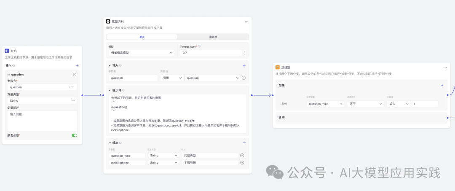
Task: Add a condition to the 如果 branch
Action: pos(442,85)
